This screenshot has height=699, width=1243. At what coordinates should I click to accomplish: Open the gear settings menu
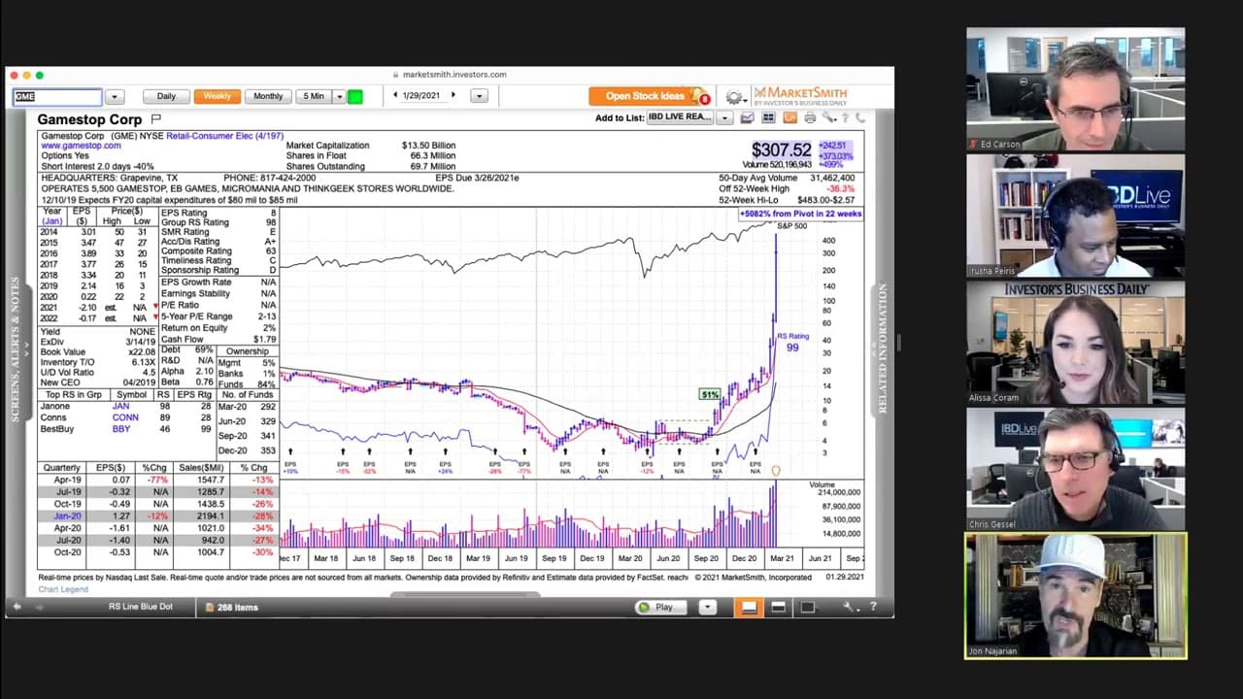point(734,96)
